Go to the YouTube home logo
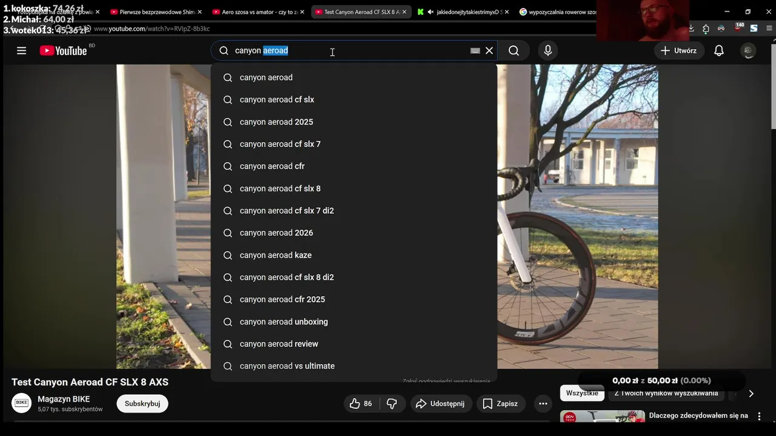The image size is (776, 436). coord(64,51)
